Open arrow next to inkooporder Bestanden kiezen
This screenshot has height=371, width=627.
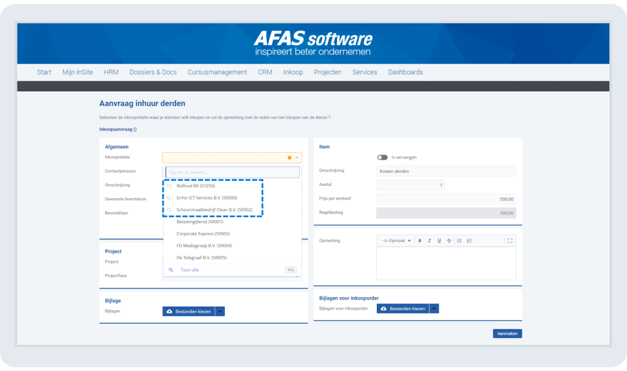[434, 309]
